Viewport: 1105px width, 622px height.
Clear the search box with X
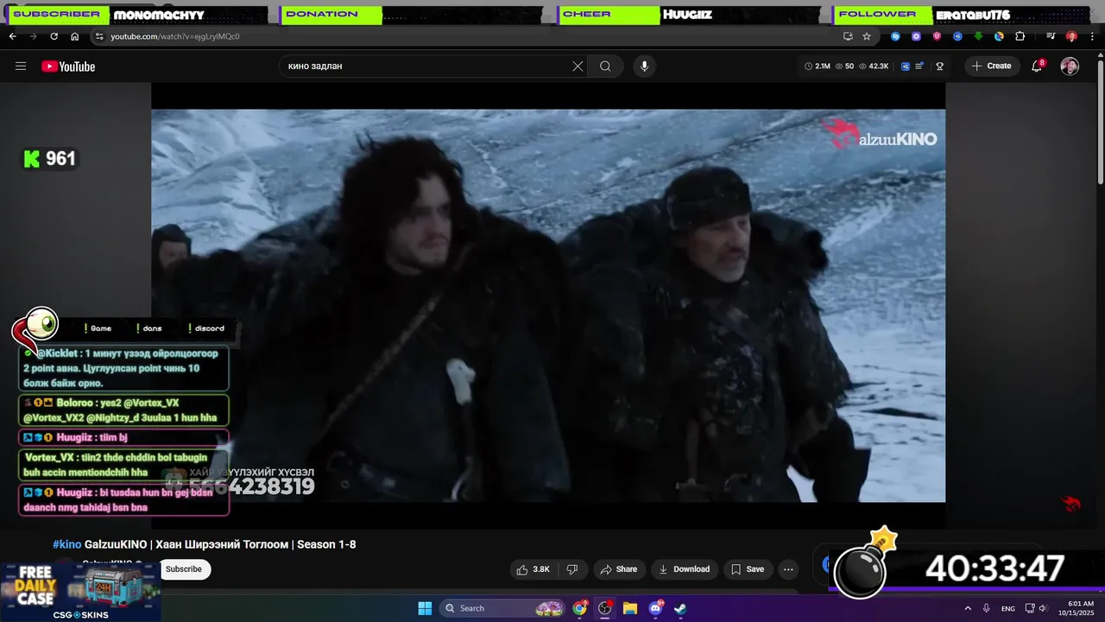[578, 67]
